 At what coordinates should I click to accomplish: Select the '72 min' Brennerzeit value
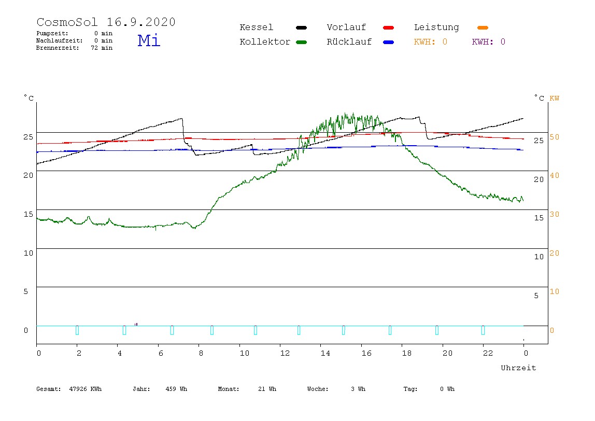click(x=102, y=48)
